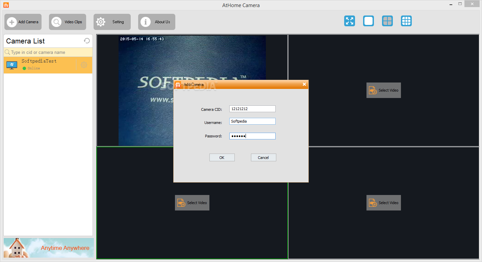Switch to fullscreen view icon
Viewport: 482px width, 262px height.
coord(350,21)
